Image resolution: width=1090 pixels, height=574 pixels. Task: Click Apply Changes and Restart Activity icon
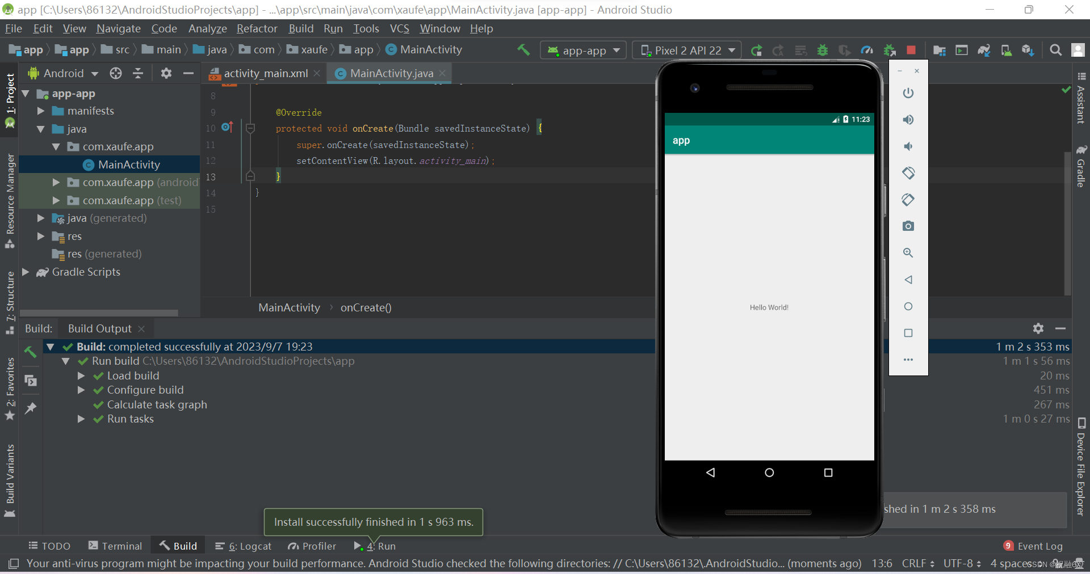[778, 50]
